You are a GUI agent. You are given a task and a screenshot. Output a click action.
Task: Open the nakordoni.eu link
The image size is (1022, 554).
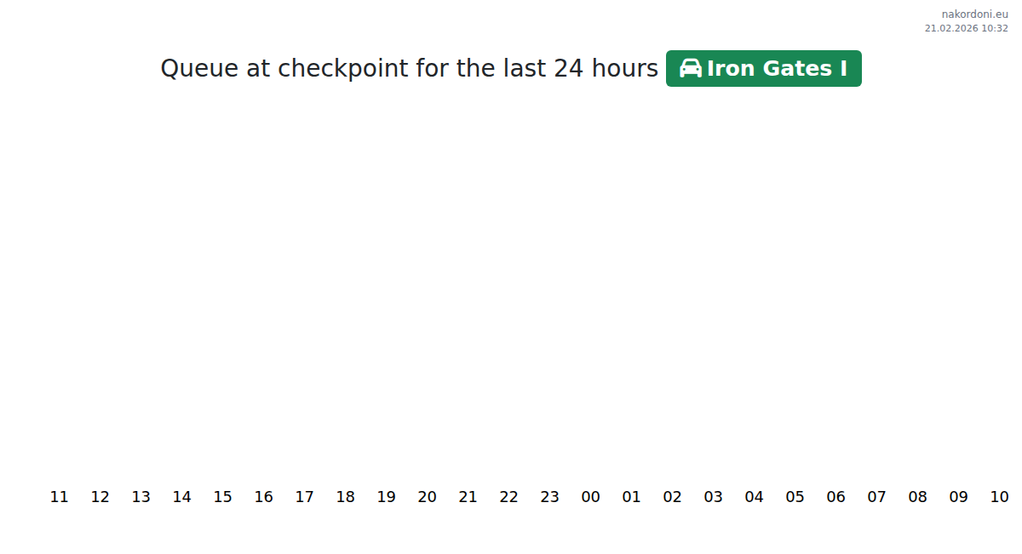974,14
